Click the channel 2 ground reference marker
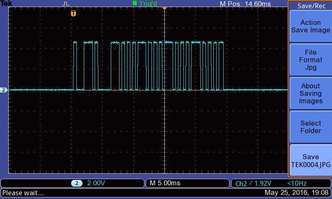The height and width of the screenshot is (199, 332). tap(4, 90)
